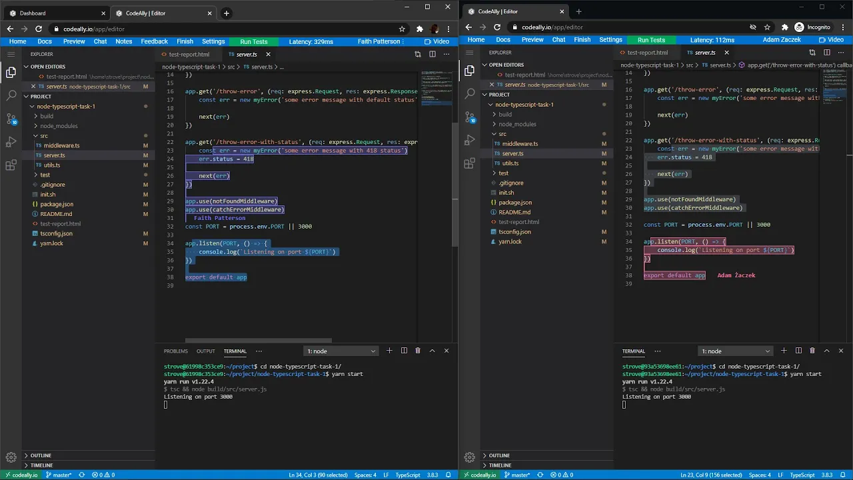The width and height of the screenshot is (853, 480).
Task: Switch to Output tab in left panel
Action: (206, 351)
